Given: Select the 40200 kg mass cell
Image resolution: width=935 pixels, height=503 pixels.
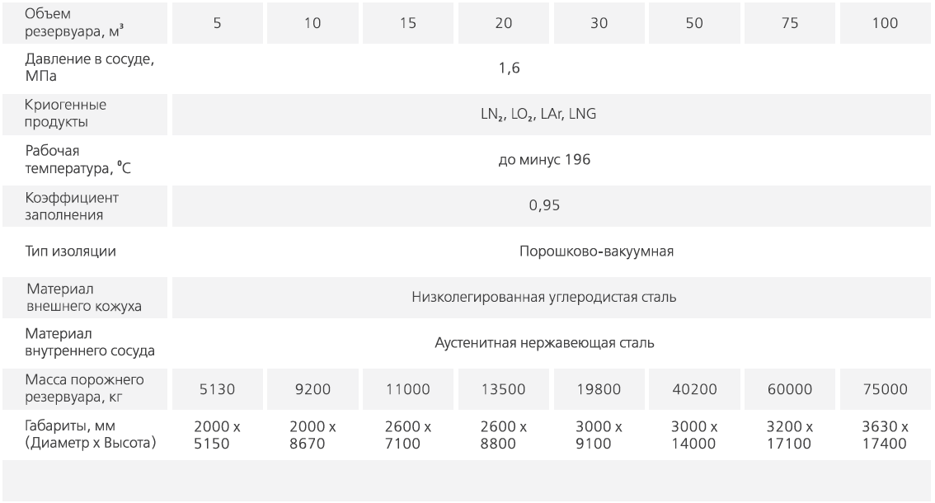Looking at the screenshot, I should 695,389.
